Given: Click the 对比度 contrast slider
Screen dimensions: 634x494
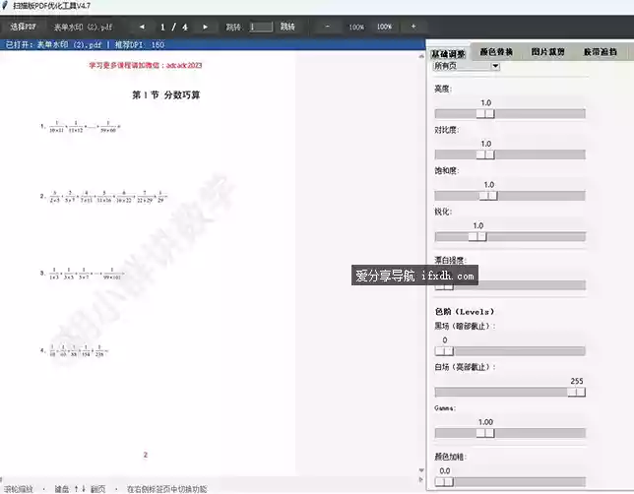Looking at the screenshot, I should tap(510, 154).
